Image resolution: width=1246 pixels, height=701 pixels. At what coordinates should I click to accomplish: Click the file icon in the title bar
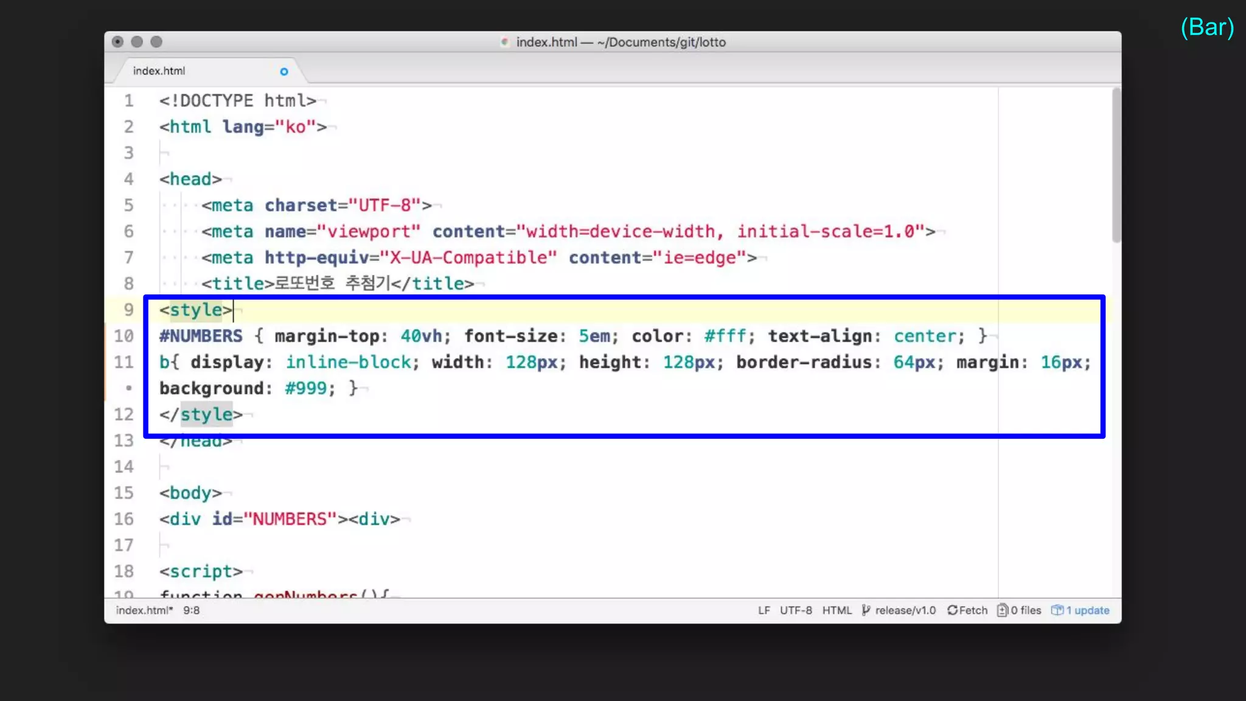coord(504,42)
